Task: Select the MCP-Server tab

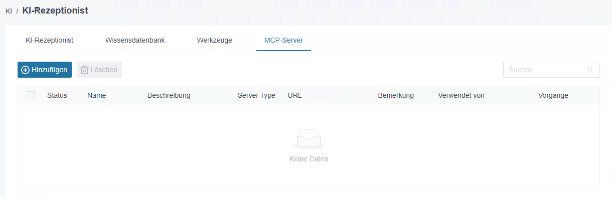Action: (283, 40)
